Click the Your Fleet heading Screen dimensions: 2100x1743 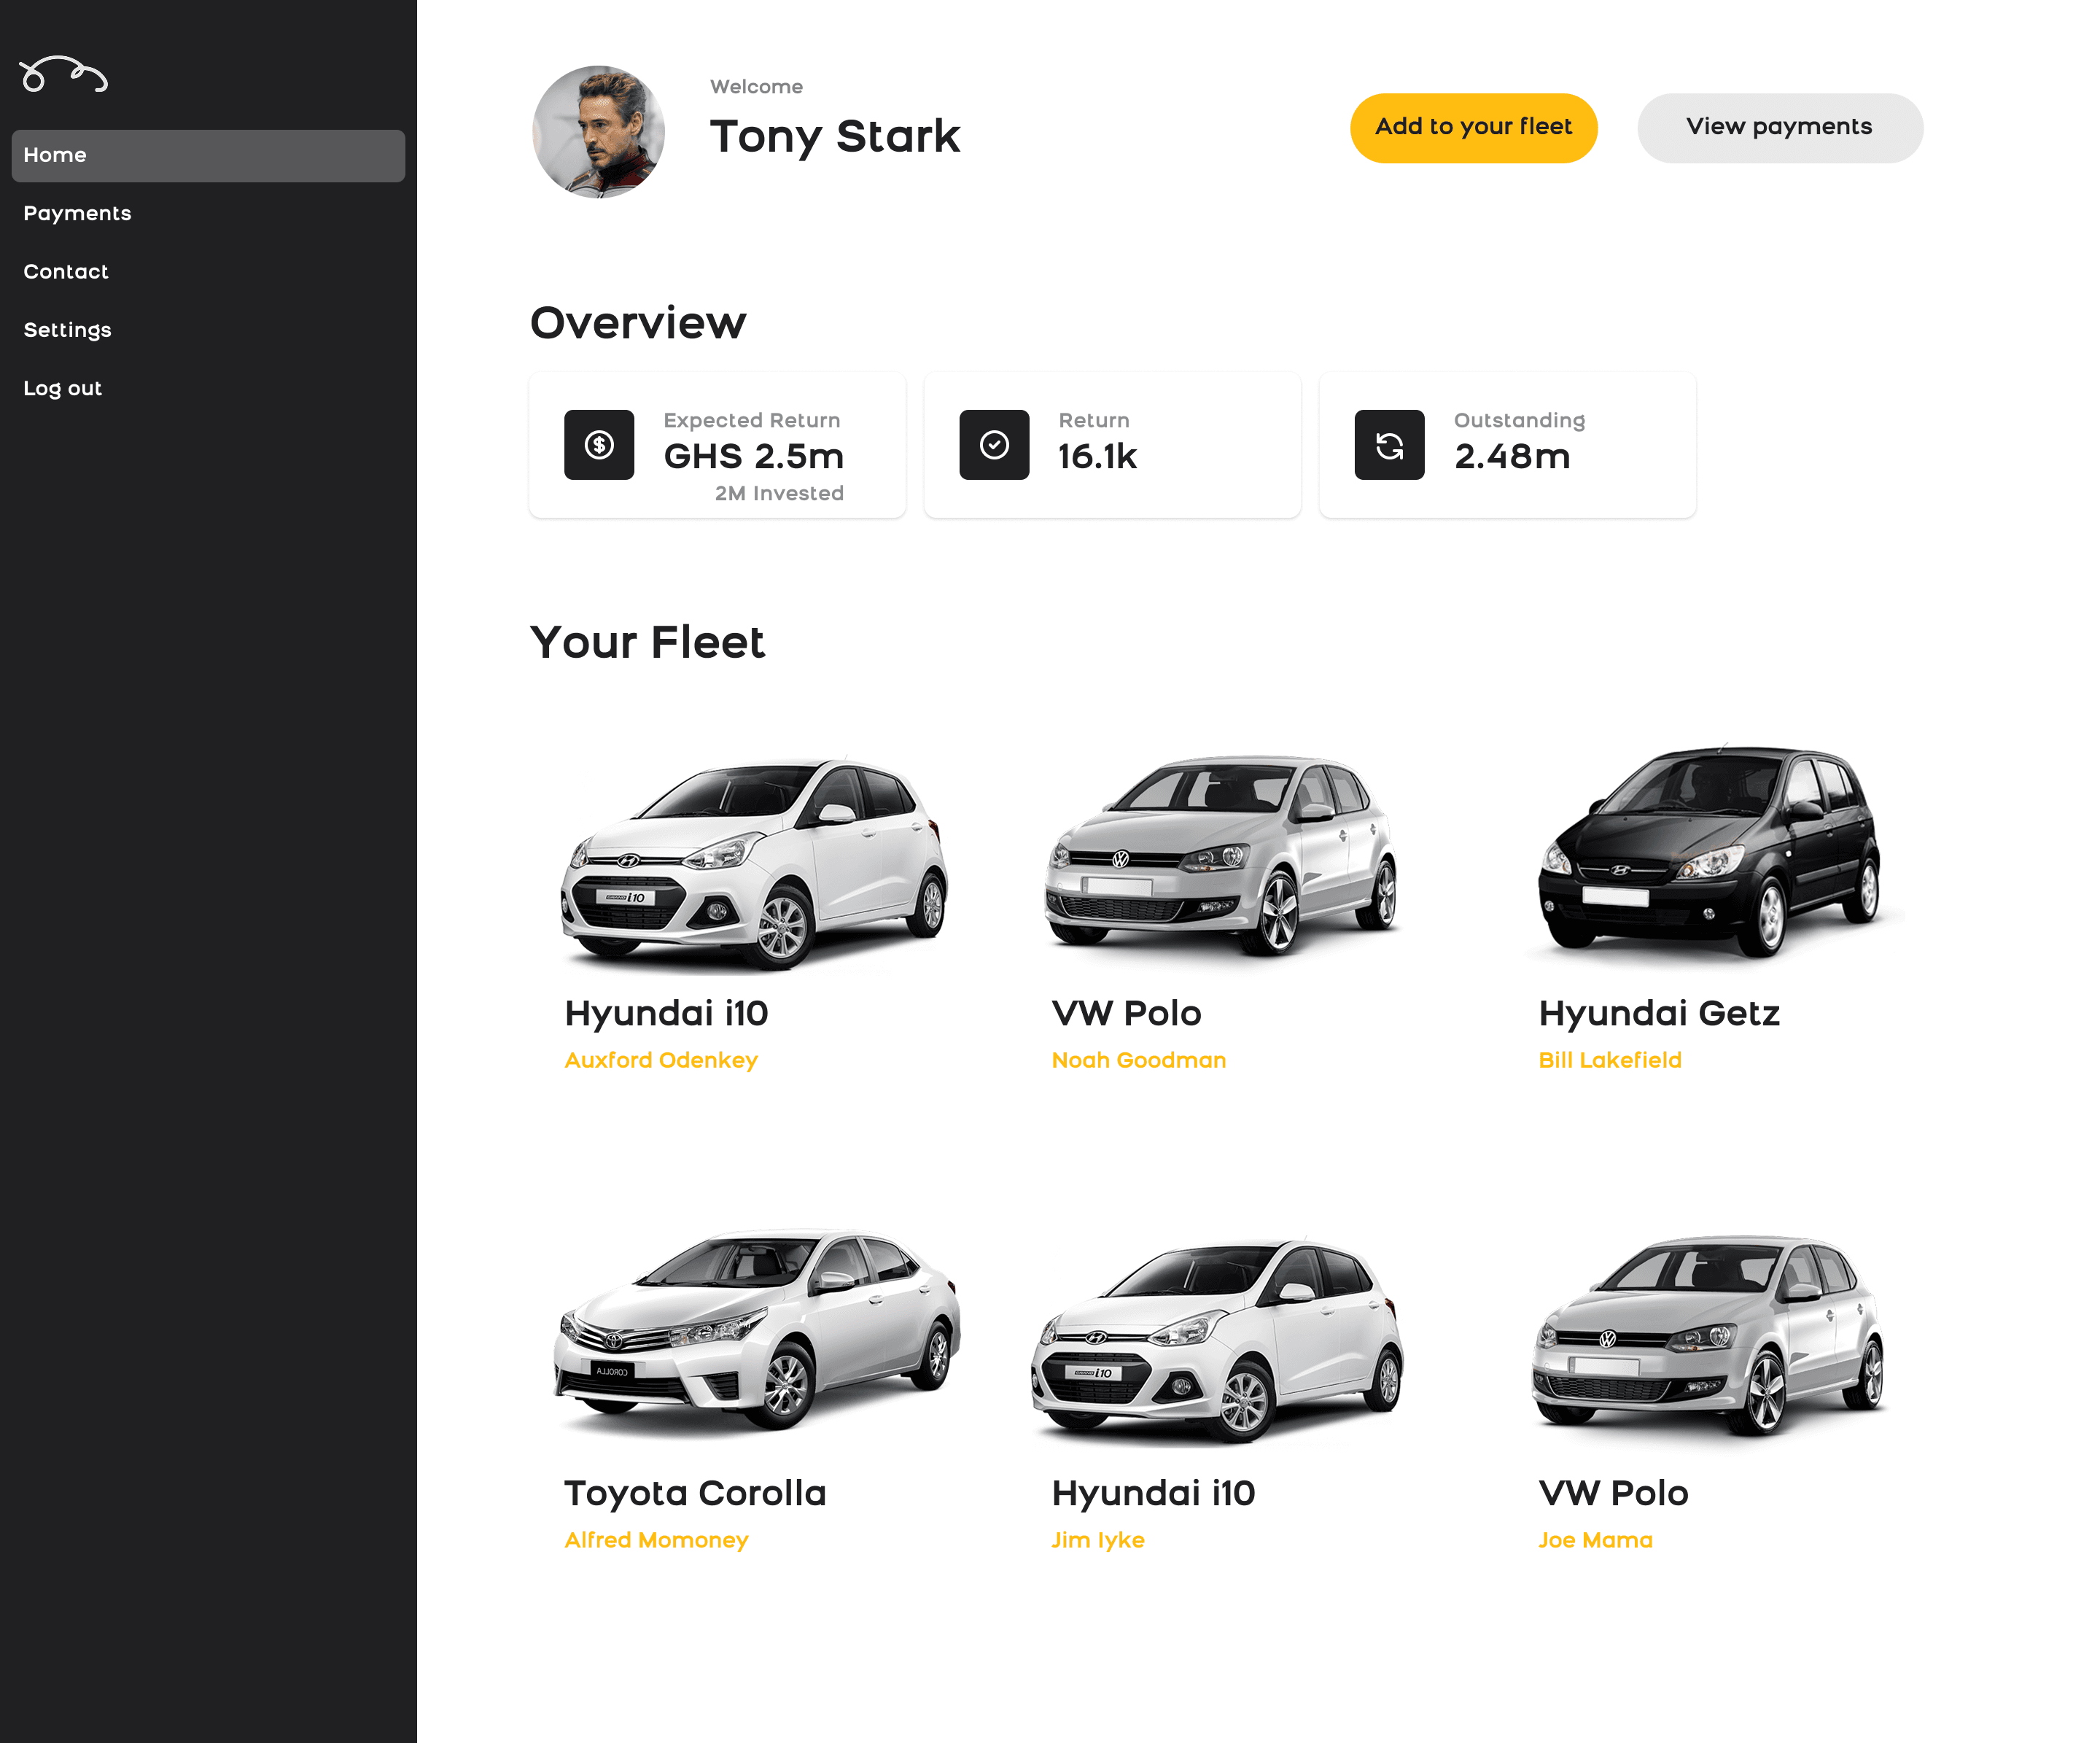click(647, 642)
